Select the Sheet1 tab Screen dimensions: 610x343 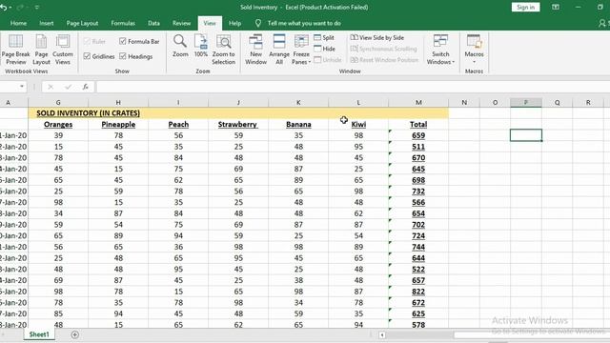39,334
